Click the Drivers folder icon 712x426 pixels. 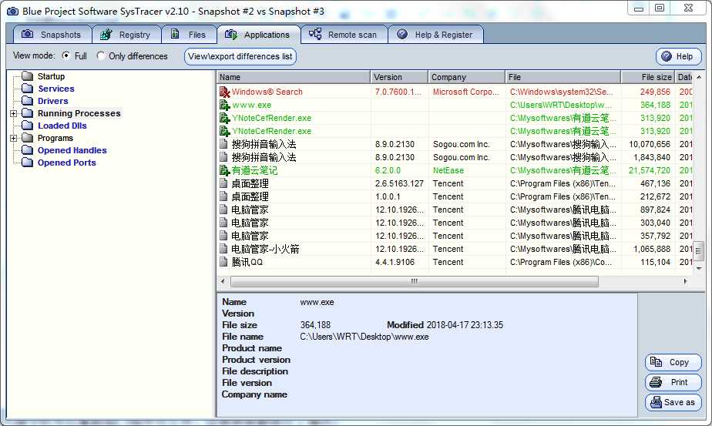28,100
